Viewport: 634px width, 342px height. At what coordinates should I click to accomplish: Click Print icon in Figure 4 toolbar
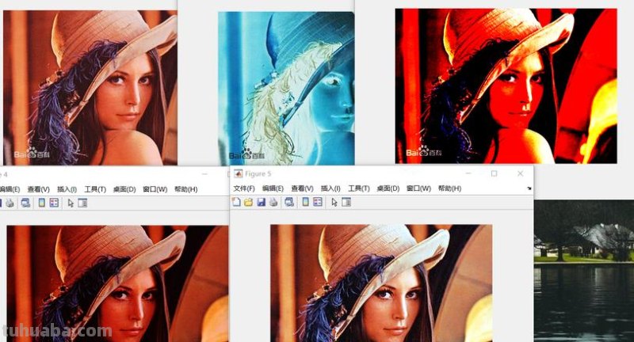click(10, 203)
